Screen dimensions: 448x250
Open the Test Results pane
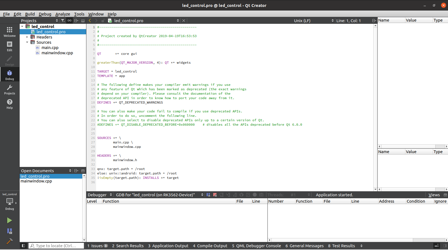[341, 246]
